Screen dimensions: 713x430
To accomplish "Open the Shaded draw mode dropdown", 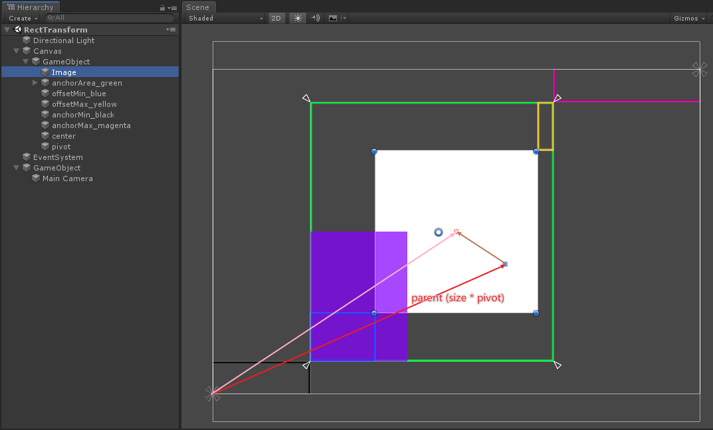I will coord(225,18).
